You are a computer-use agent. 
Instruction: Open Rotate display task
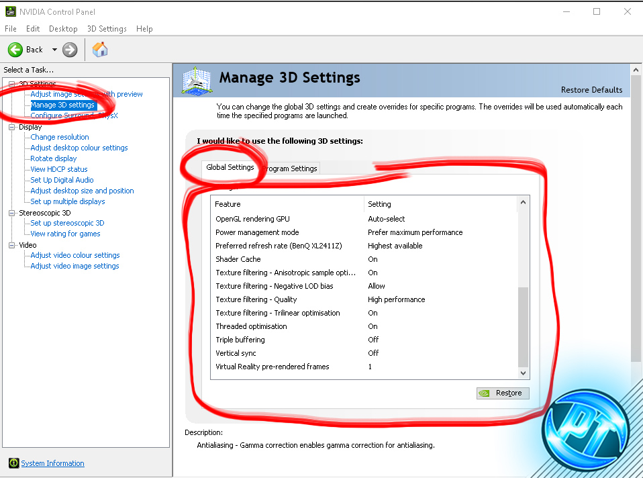coord(53,158)
